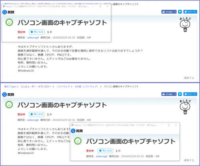This screenshot has width=200, height=166.
Task: Toggle the 気になる star button in the lower-right Rapture window
Action: click(105, 150)
